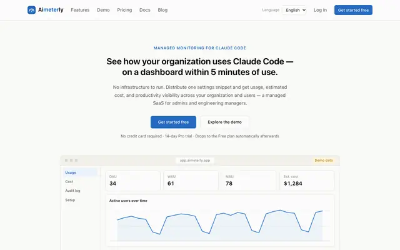
Task: Click the Active users over time title
Action: coord(128,201)
